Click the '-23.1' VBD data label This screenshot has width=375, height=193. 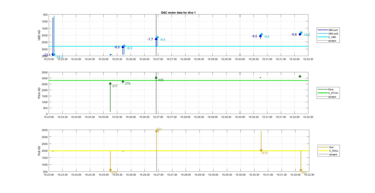click(47, 55)
